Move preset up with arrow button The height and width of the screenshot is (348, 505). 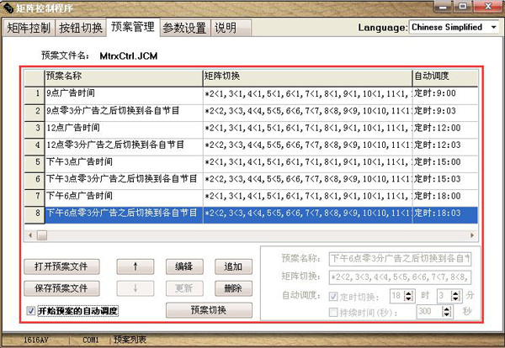[136, 266]
